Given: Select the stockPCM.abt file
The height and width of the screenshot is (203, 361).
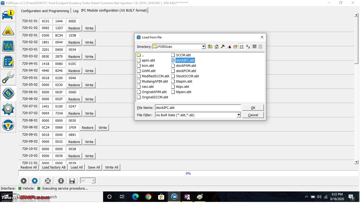Looking at the screenshot, I should (184, 71).
